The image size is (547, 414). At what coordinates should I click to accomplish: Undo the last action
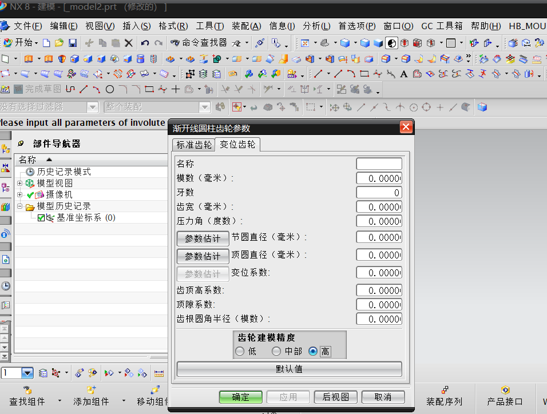click(145, 43)
